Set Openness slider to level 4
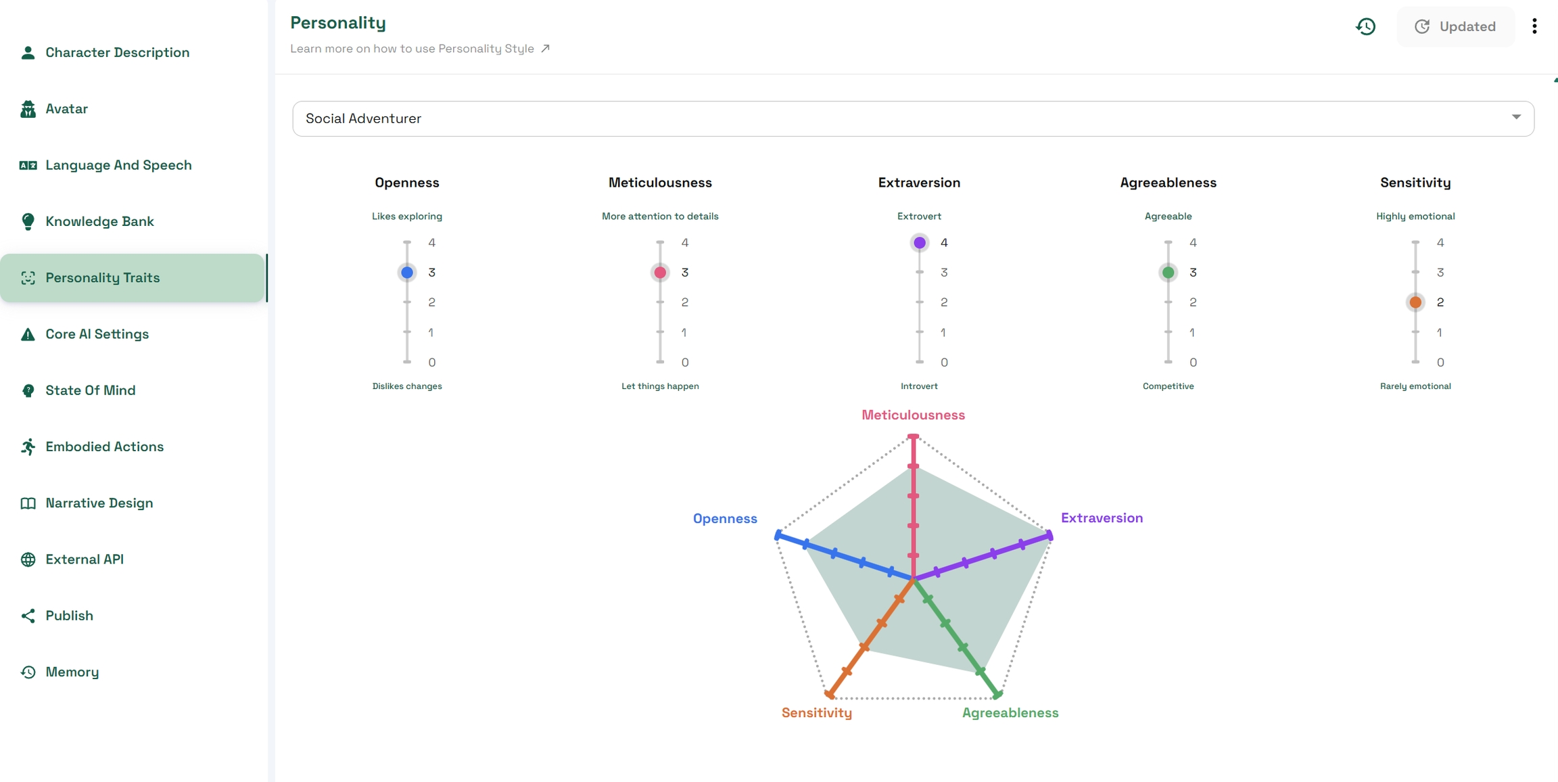This screenshot has width=1558, height=782. pyautogui.click(x=407, y=242)
